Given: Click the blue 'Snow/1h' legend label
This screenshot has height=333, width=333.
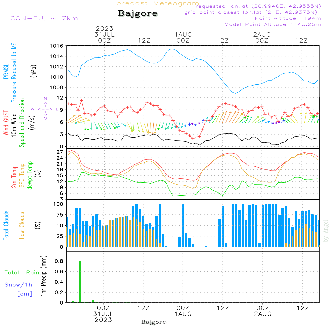Looking at the screenshot, I should [18, 285].
